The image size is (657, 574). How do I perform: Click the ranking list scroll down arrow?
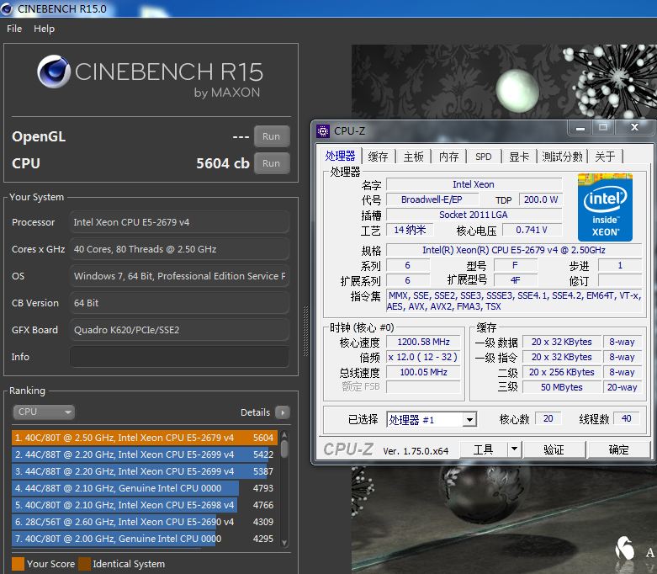[284, 543]
